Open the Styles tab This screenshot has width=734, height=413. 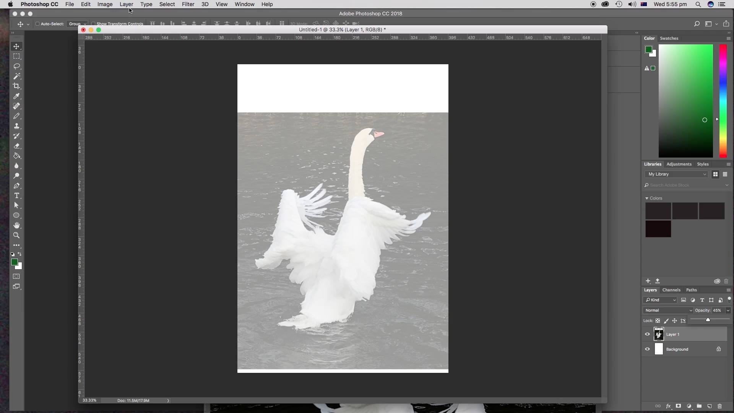[x=703, y=164]
